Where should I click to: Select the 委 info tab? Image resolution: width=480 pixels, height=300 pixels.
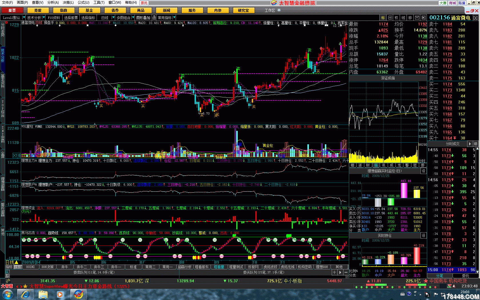(x=423, y=165)
